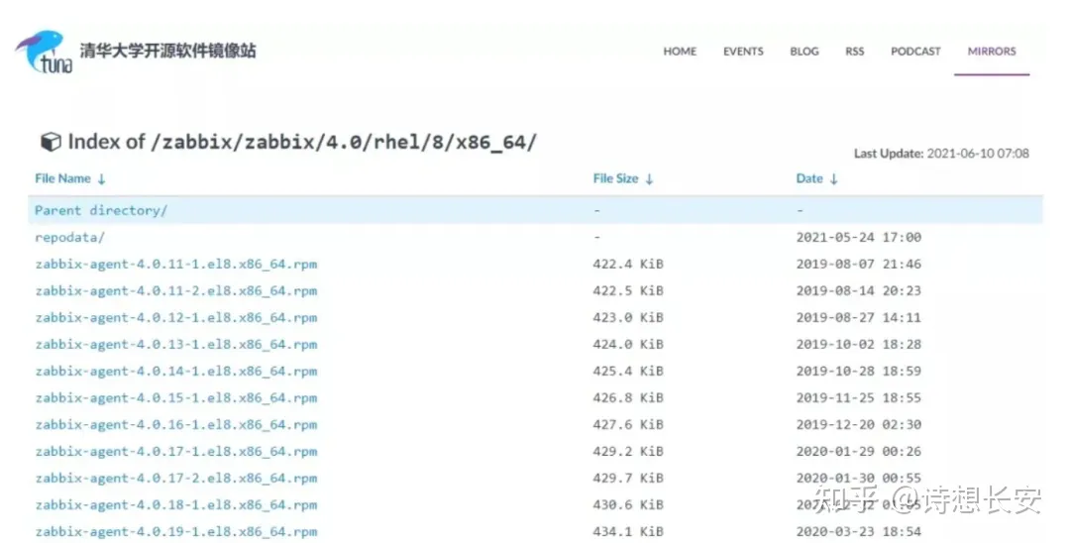Sort by File Size arrow

(649, 179)
